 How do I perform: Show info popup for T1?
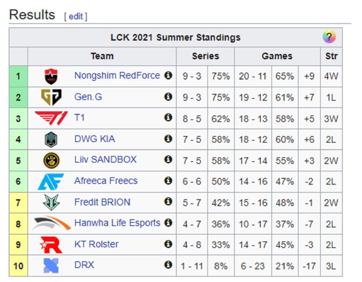[168, 117]
